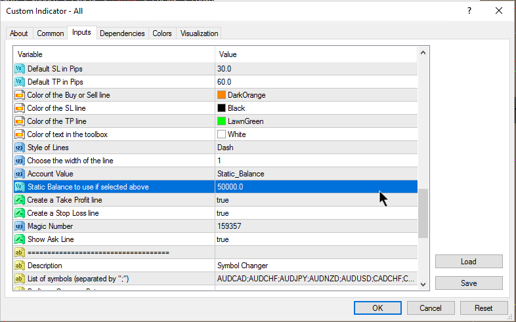Close the Custom Indicator dialog

[x=499, y=11]
